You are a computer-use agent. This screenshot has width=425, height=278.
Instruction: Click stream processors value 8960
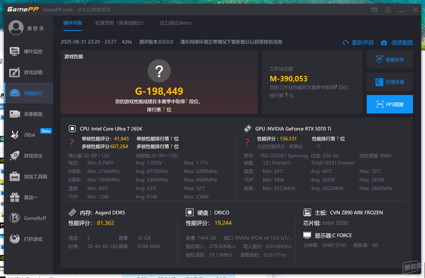tap(386, 156)
